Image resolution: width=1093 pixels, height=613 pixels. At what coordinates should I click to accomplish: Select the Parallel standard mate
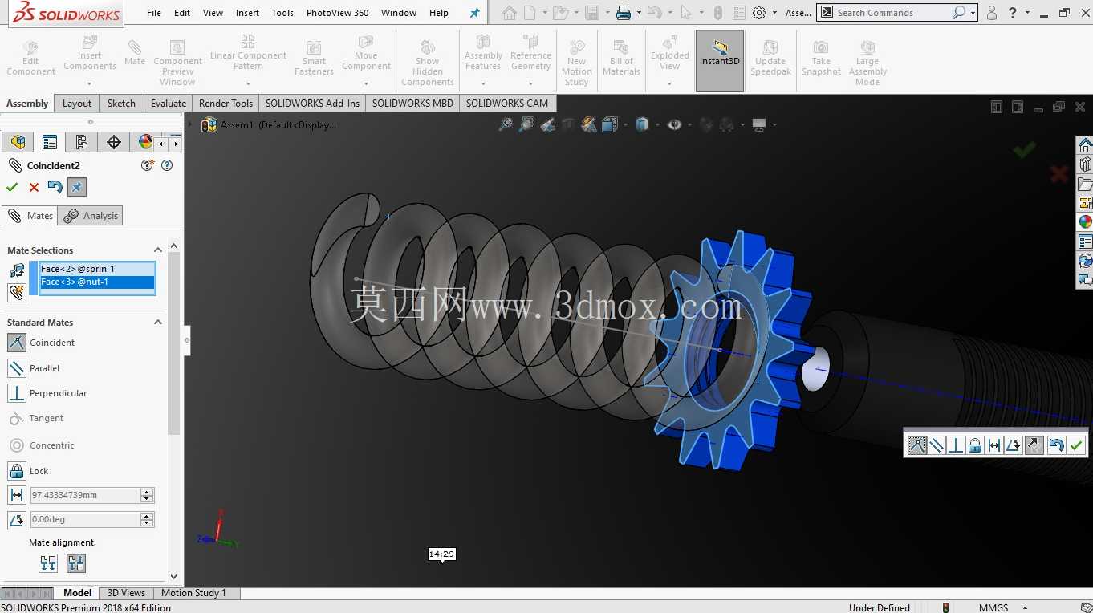(x=17, y=368)
